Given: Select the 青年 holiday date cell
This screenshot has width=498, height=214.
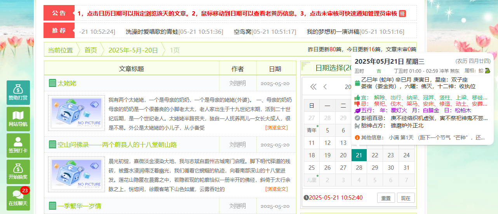Looking at the screenshot, I should 312,130.
